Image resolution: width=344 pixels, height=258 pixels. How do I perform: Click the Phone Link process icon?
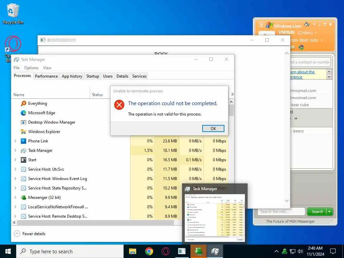[x=24, y=141]
